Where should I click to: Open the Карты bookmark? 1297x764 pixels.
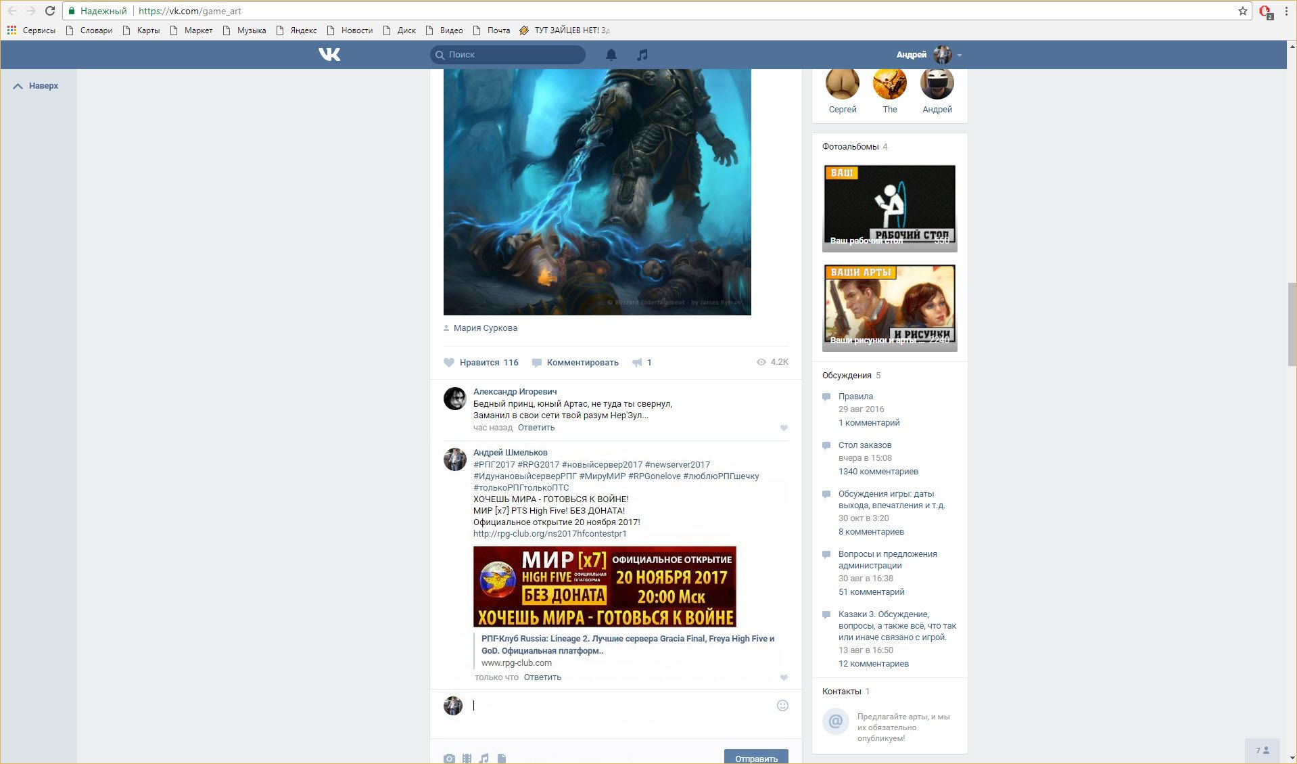[x=141, y=30]
